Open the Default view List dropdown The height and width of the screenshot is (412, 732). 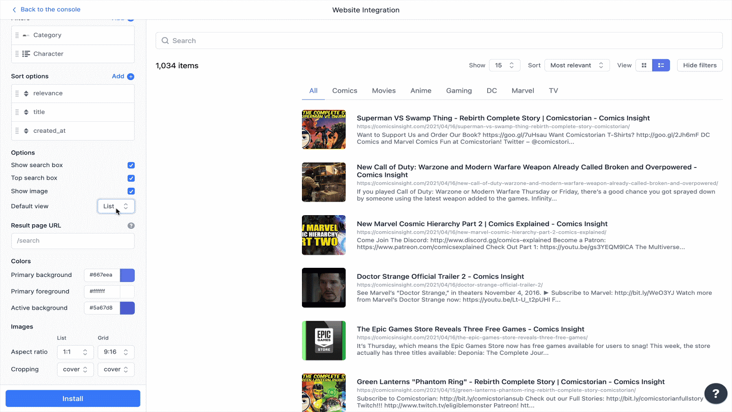116,206
